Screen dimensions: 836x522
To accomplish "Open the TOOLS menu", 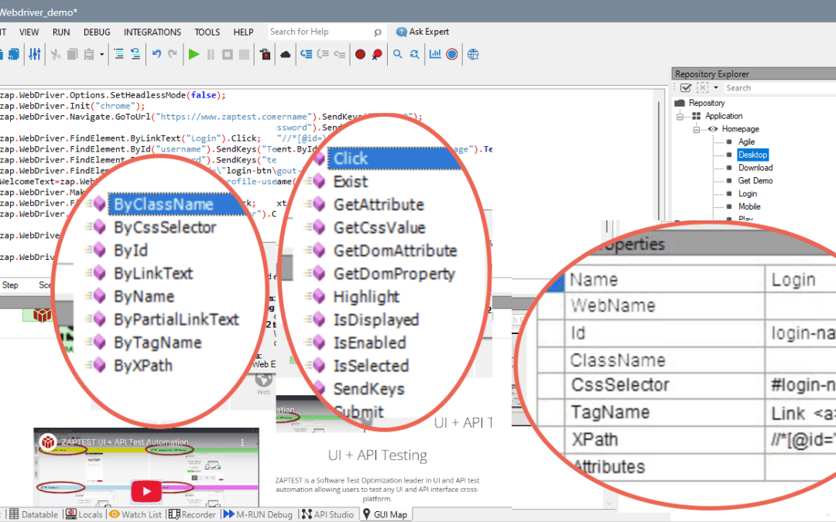I will (207, 32).
